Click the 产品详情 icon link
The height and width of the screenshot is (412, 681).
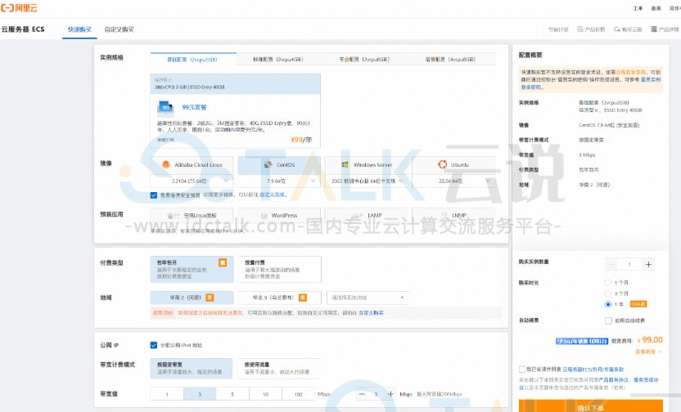(x=665, y=29)
